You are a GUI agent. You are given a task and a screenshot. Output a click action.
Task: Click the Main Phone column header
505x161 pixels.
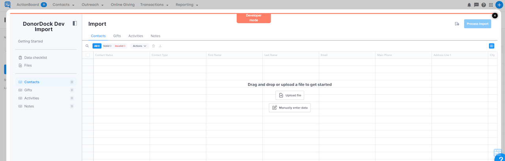(x=404, y=55)
